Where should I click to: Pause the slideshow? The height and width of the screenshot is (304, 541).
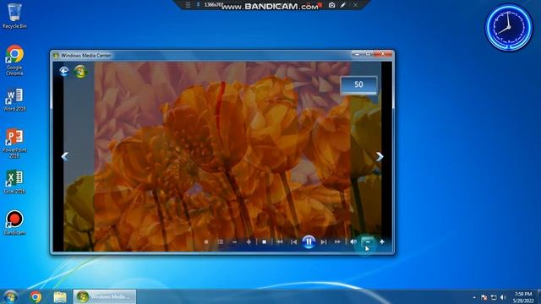click(309, 242)
